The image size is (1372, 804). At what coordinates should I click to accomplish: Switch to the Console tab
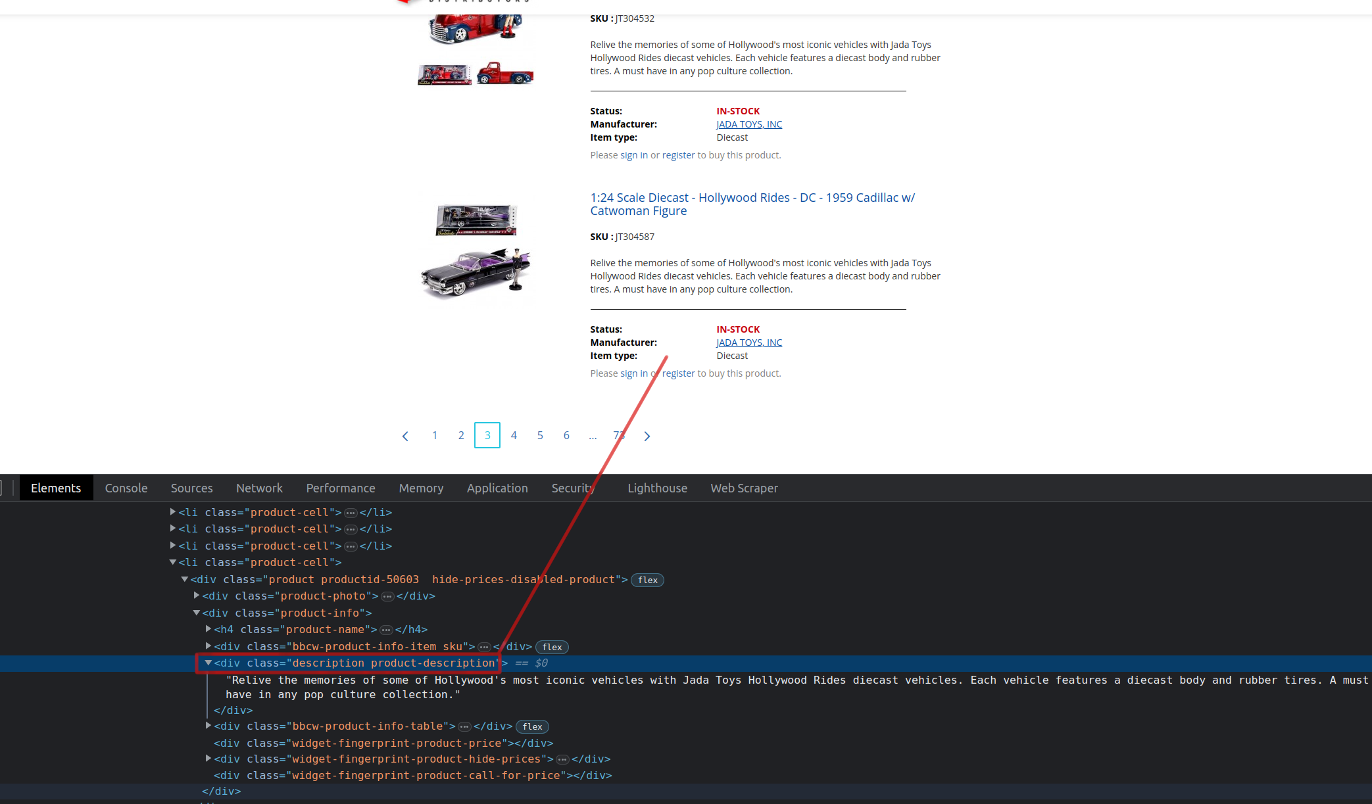[126, 488]
